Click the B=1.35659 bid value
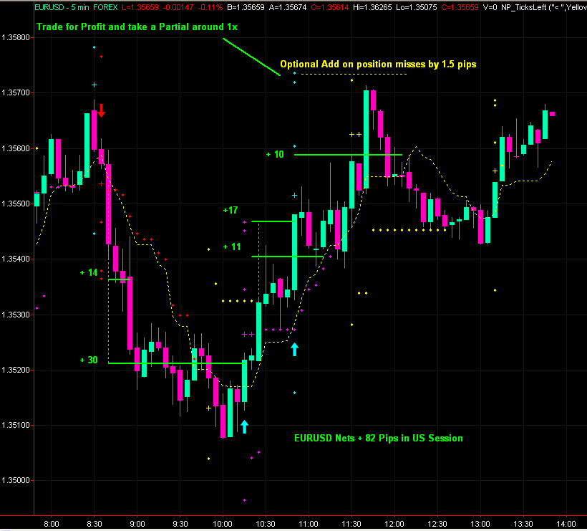The height and width of the screenshot is (531, 587). 246,7
